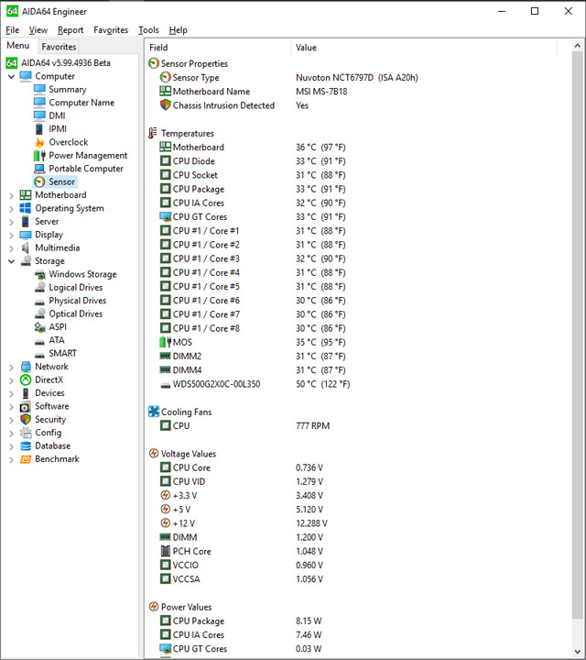
Task: Click the Overclock flame icon
Action: pyautogui.click(x=39, y=142)
